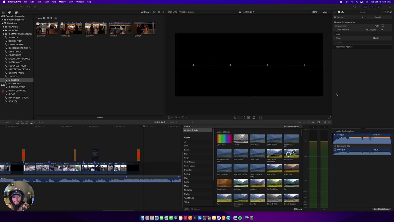Select the Color Board effect thumbnail
This screenshot has width=394, height=222.
224,139
